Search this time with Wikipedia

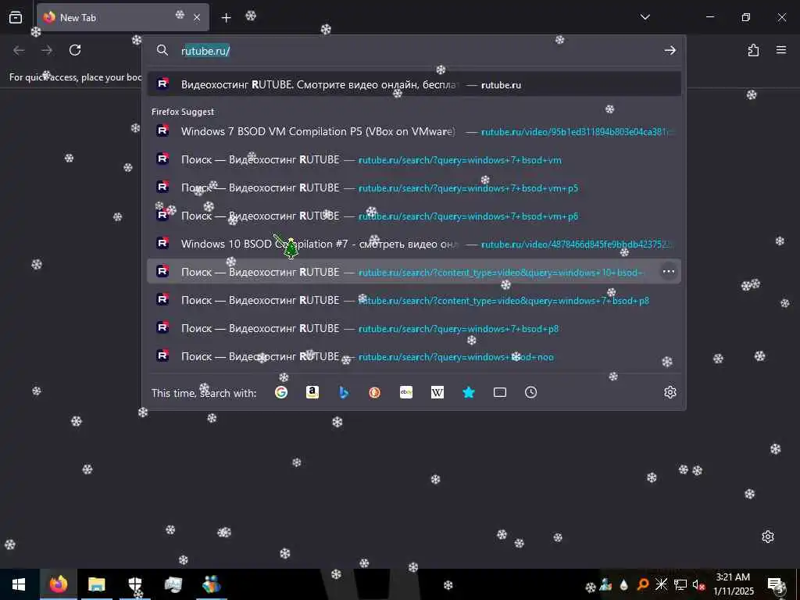tap(437, 392)
